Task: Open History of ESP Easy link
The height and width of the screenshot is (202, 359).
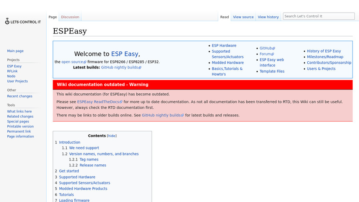Action: click(324, 51)
